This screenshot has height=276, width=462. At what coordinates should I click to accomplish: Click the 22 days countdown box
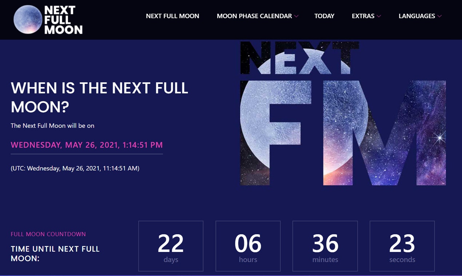click(x=171, y=246)
